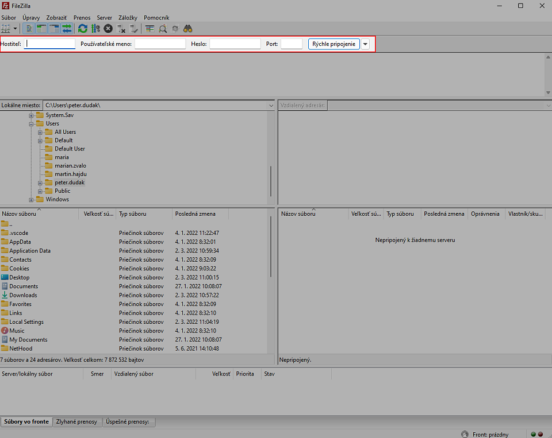Open the quick connect history dropdown
This screenshot has width=552, height=438.
point(366,44)
